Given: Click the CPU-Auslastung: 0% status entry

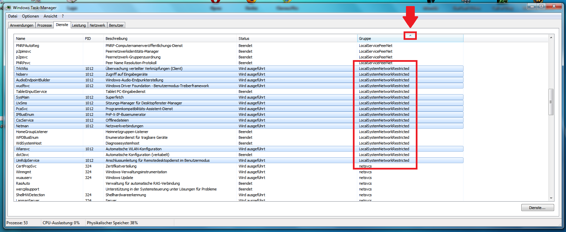Looking at the screenshot, I should tap(61, 223).
